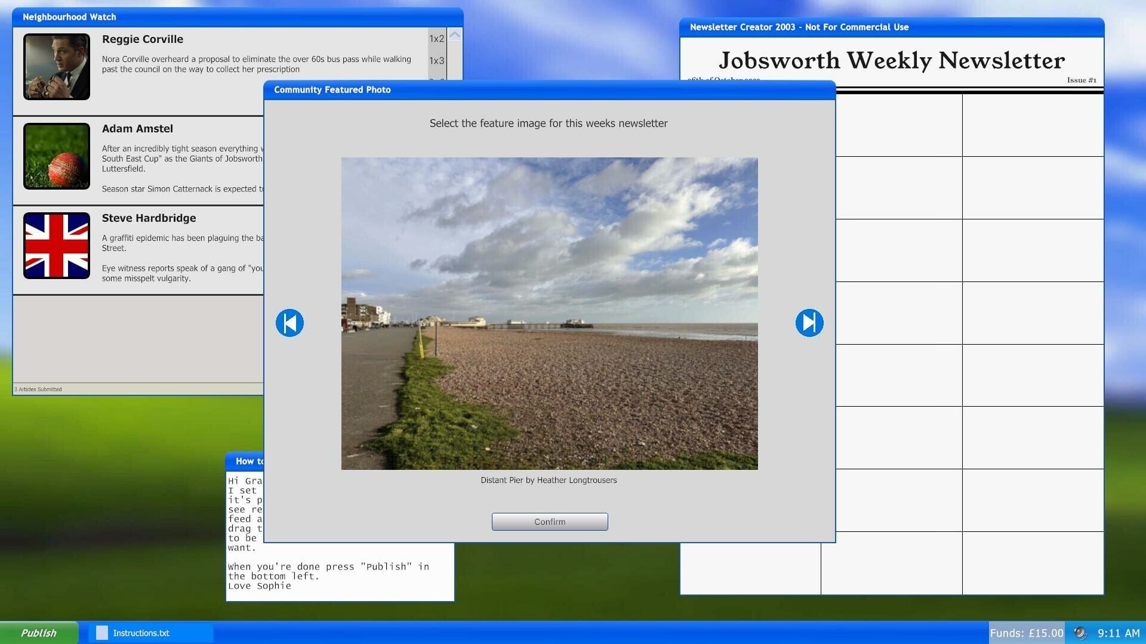Click the Neighbourhood Watch window title bar
This screenshot has width=1146, height=644.
click(238, 17)
